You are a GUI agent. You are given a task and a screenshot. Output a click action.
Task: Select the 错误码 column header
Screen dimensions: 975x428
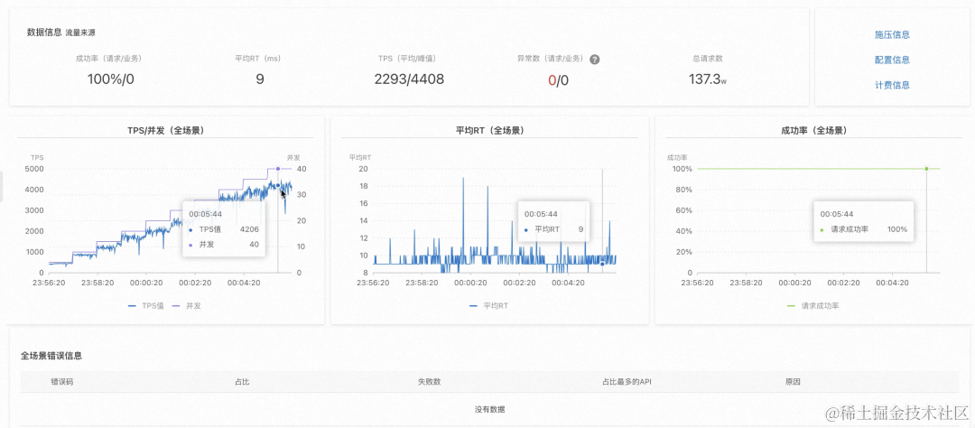pyautogui.click(x=62, y=381)
